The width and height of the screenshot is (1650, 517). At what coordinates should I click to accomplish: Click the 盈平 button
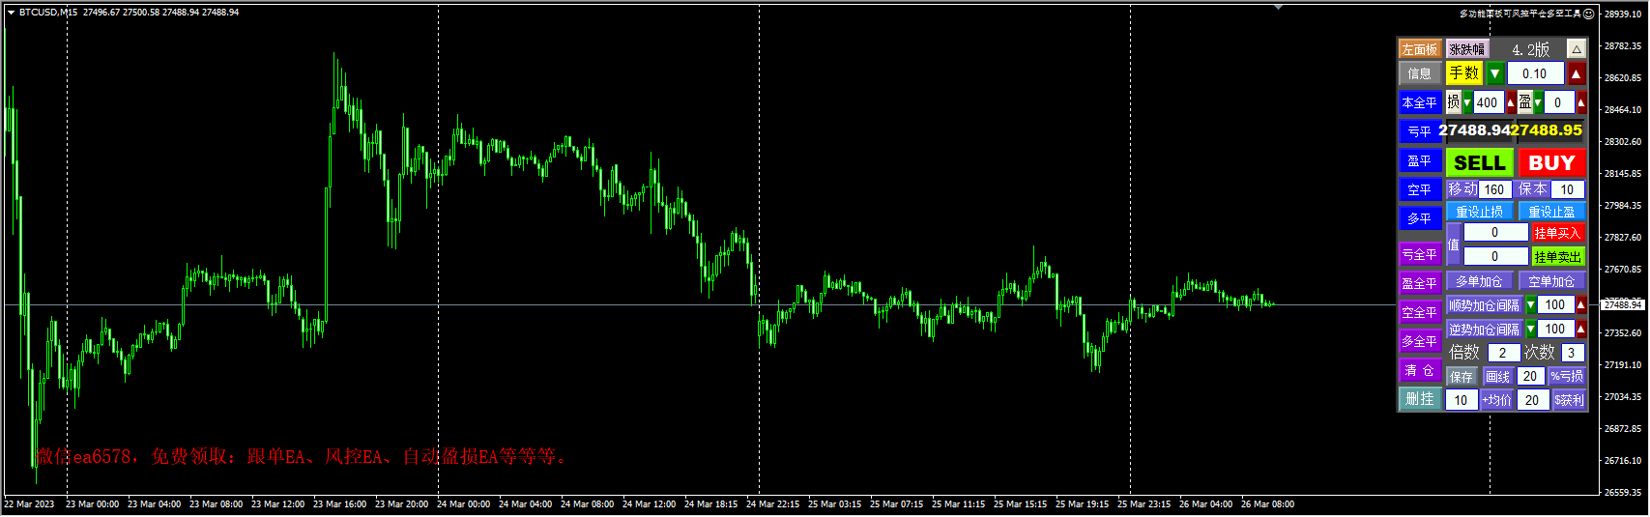pos(1420,160)
